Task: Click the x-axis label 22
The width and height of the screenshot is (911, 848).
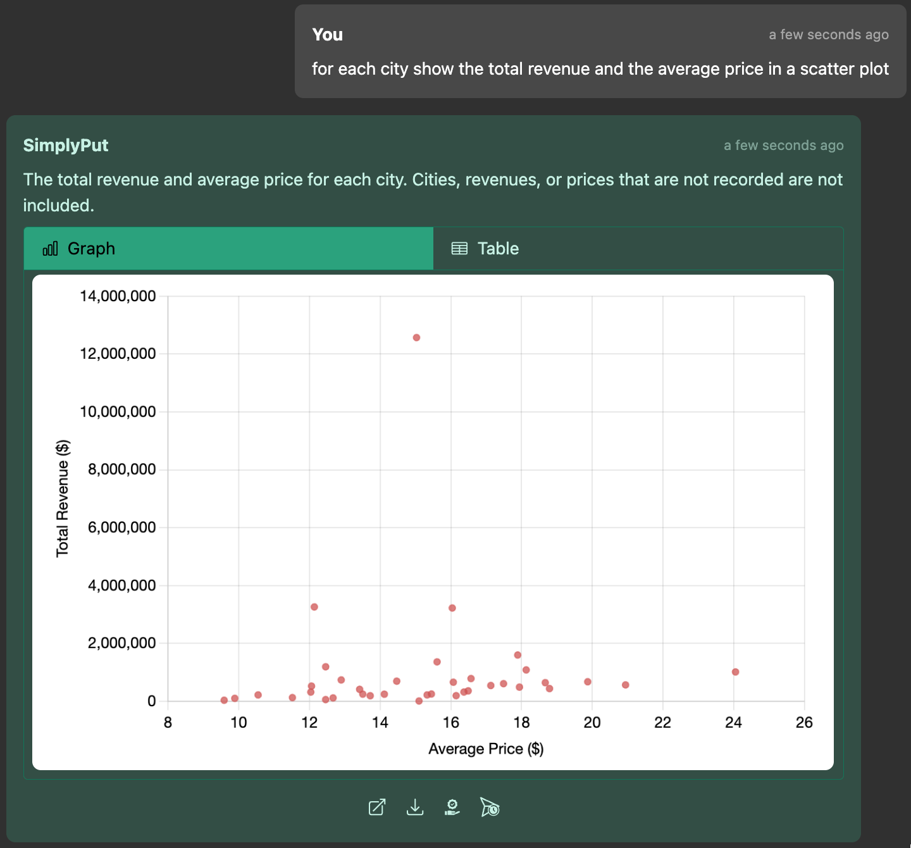Action: [662, 722]
